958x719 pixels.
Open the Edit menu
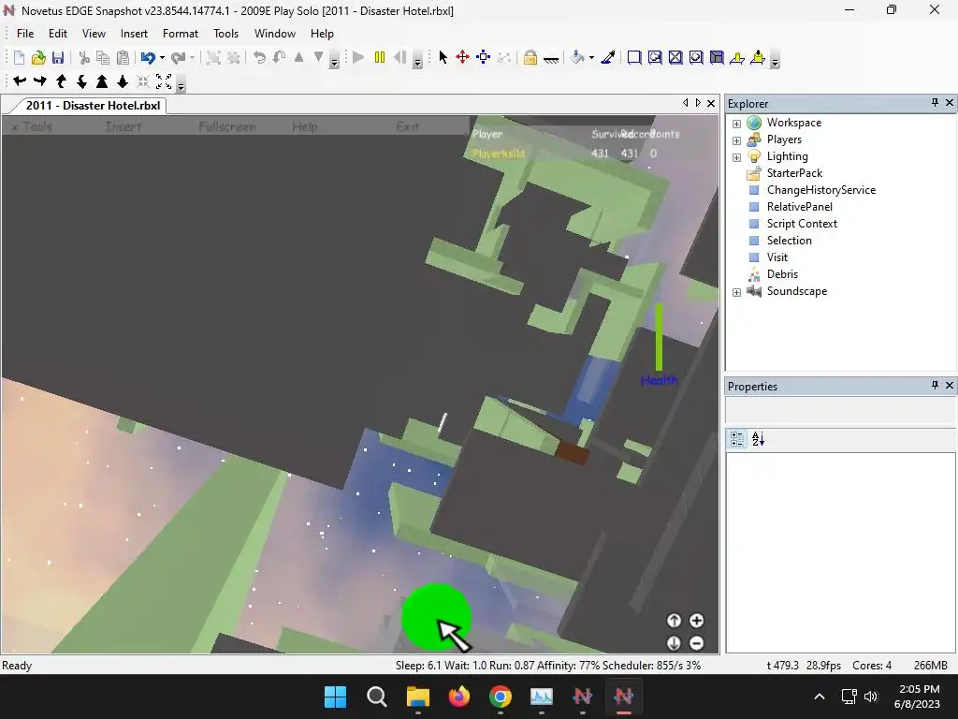(58, 34)
